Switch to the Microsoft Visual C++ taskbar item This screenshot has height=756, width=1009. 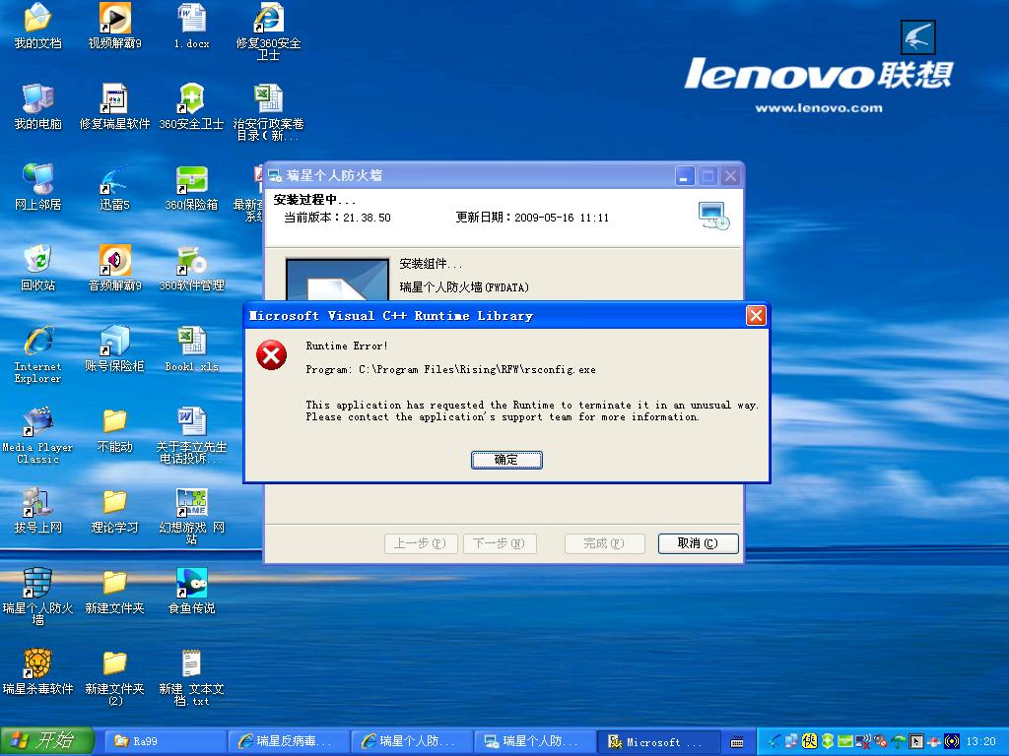pyautogui.click(x=659, y=742)
